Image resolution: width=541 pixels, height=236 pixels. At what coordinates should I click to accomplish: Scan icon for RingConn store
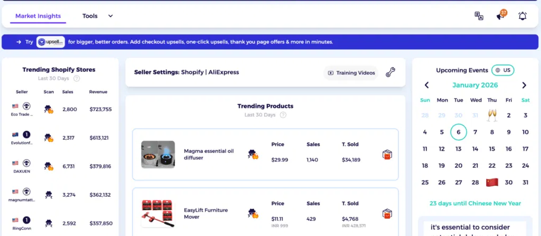tap(49, 223)
